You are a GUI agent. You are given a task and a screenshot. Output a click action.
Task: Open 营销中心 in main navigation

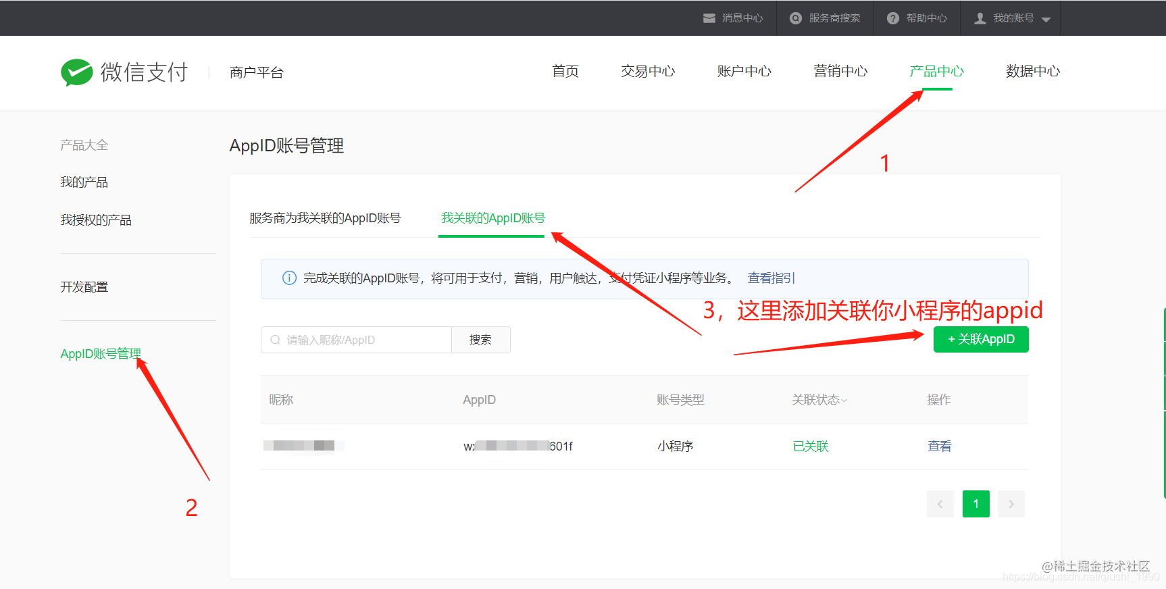click(840, 71)
